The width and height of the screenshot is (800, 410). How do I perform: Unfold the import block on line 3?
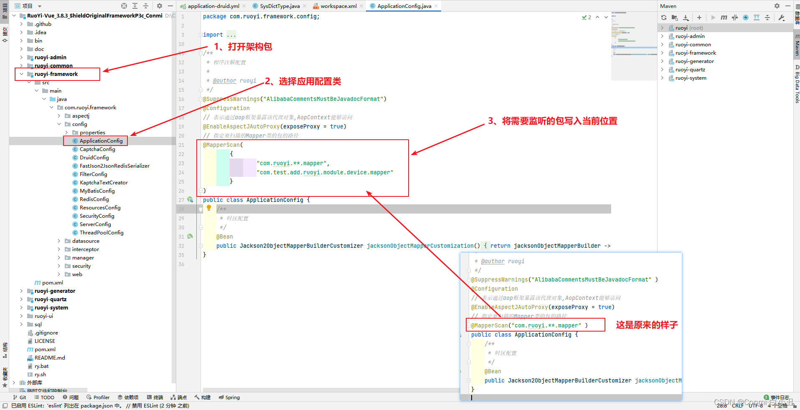[201, 35]
